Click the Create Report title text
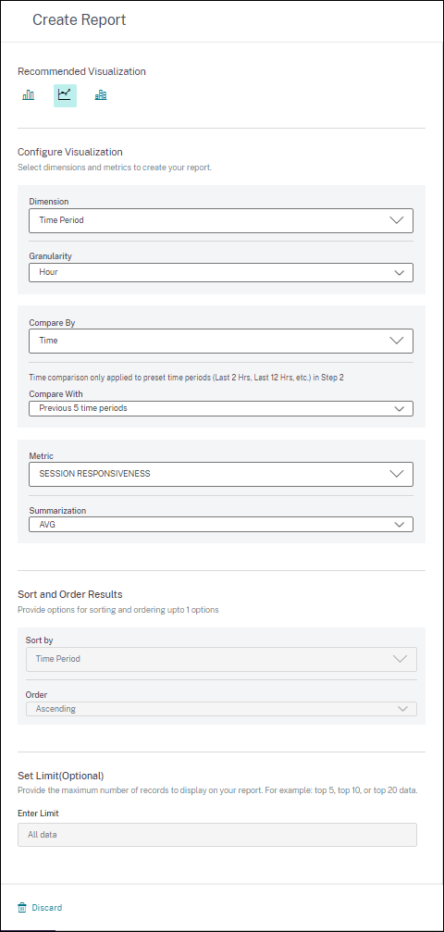Screen dimensions: 444x932 (79, 19)
